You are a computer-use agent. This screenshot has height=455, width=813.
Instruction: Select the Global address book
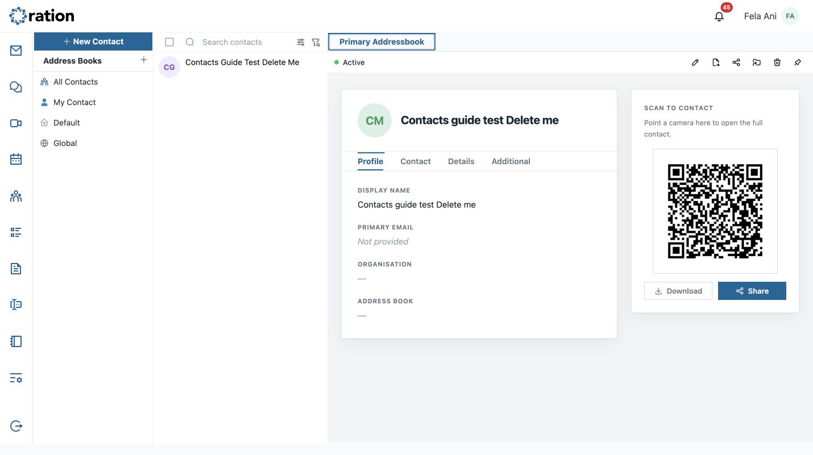pyautogui.click(x=93, y=143)
